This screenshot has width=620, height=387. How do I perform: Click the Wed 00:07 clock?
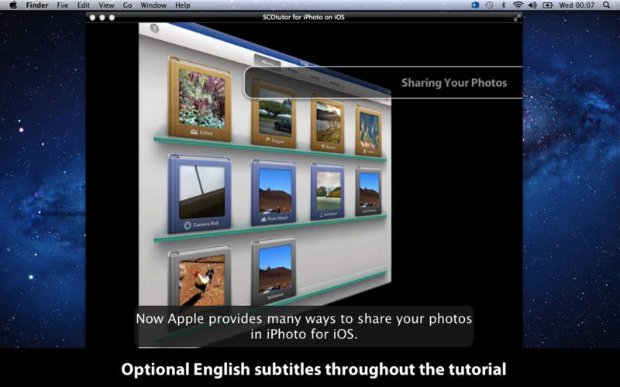[x=577, y=5]
